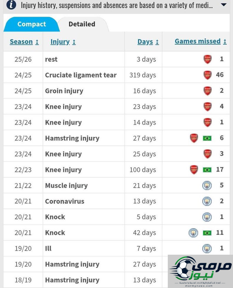Screen dimensions: 233x288
Task: Click Arsenal crest in the rest row
Action: 207,59
